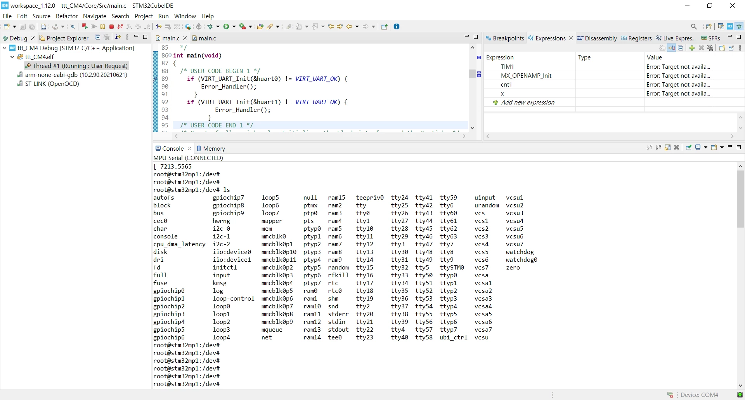Viewport: 745px width, 400px height.
Task: Switch to the Disassembly tab
Action: 597,38
